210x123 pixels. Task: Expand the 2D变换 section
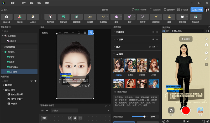pyautogui.click(x=114, y=40)
